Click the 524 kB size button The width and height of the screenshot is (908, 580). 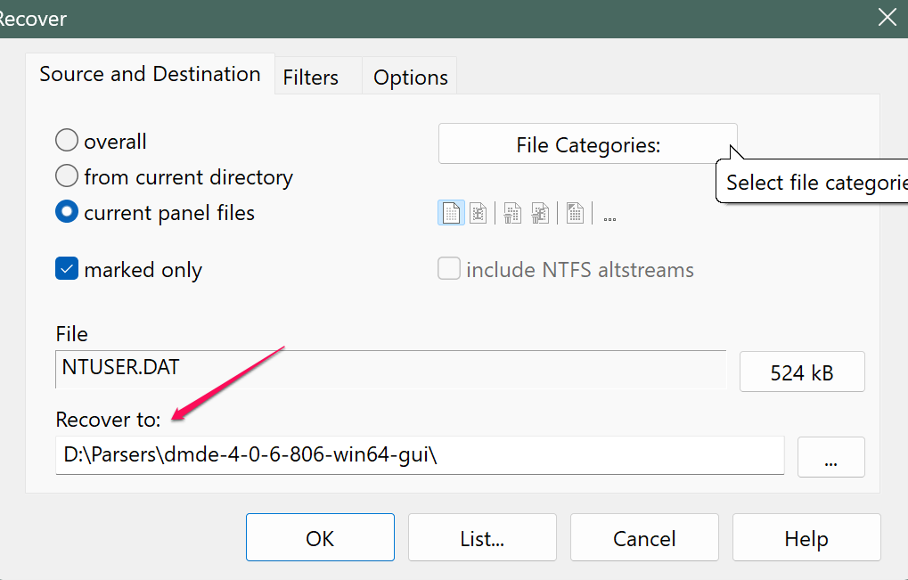click(x=802, y=372)
